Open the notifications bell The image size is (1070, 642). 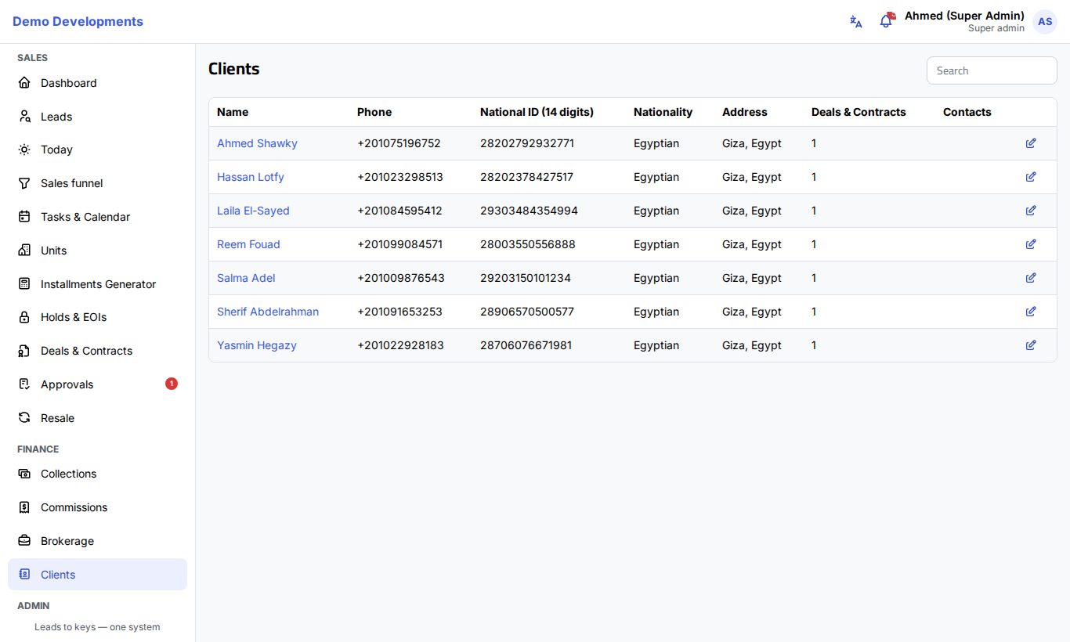pos(886,21)
